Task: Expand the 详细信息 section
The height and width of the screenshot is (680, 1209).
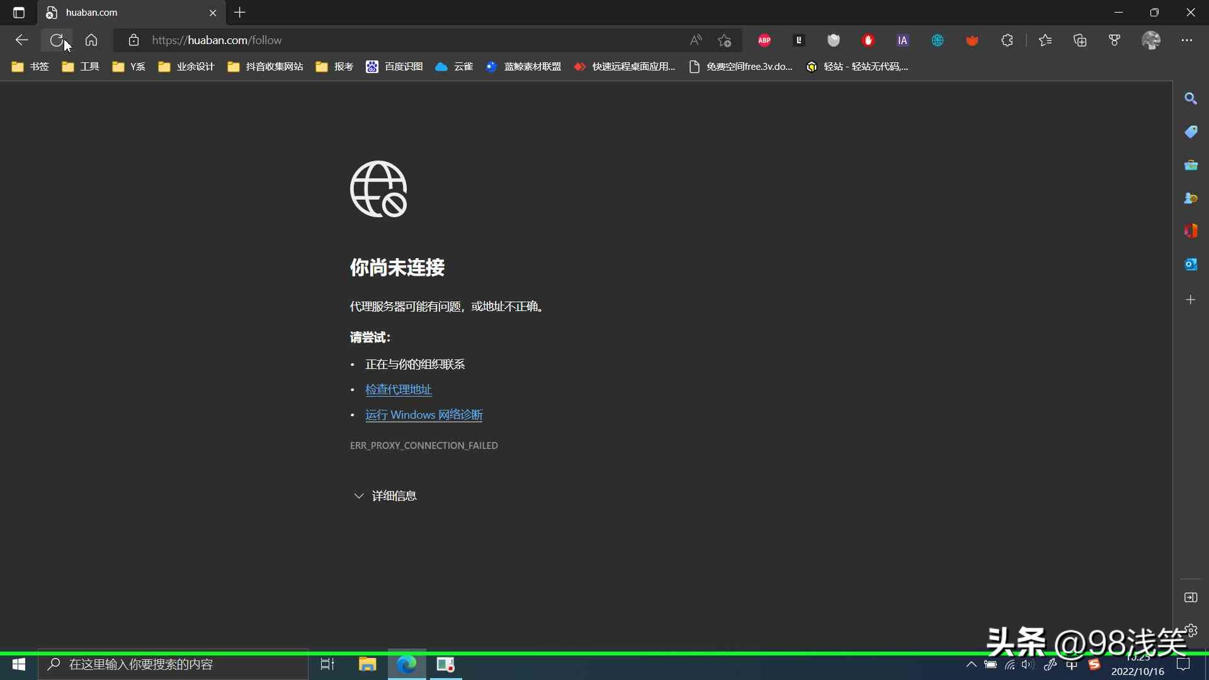Action: point(385,496)
